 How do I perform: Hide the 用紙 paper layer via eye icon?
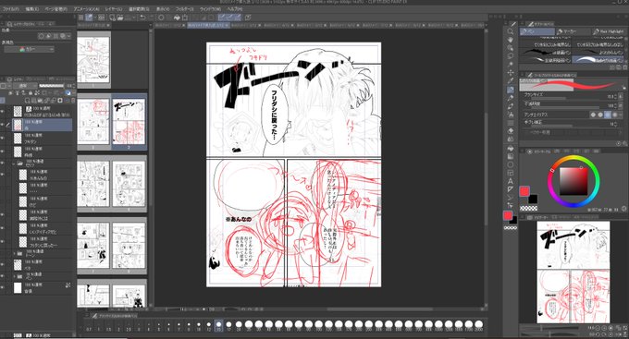3,287
